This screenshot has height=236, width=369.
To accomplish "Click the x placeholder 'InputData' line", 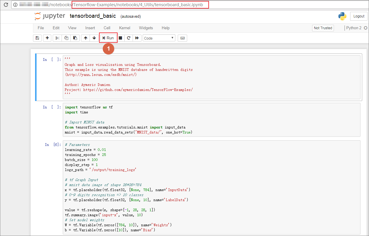I will pyautogui.click(x=128, y=190).
